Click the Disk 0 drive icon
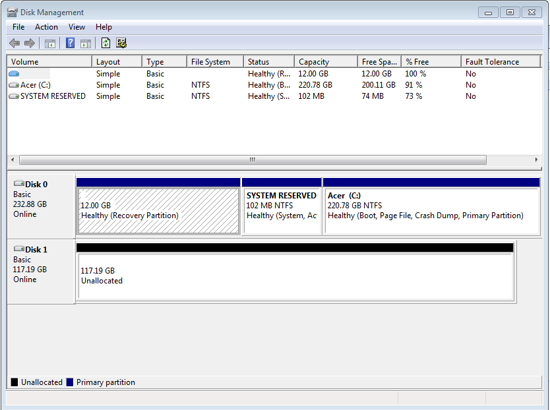 coord(19,183)
